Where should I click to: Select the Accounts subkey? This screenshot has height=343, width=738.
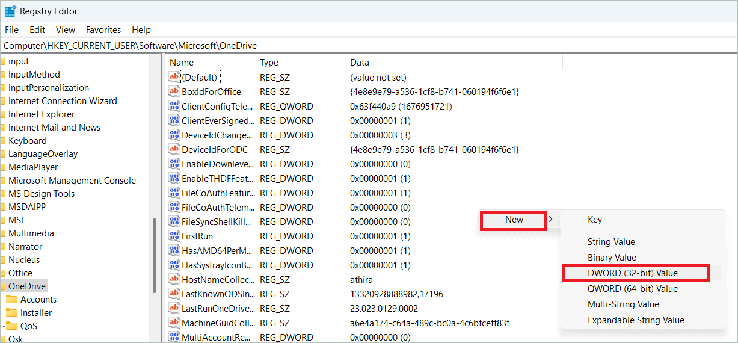point(38,299)
